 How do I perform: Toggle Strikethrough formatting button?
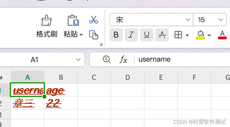point(162,35)
